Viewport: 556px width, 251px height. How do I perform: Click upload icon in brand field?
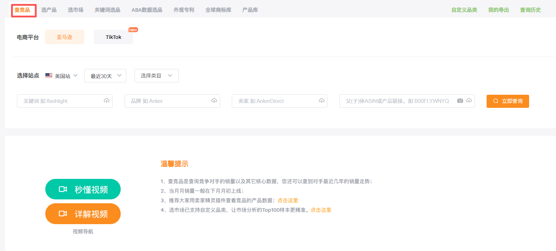(x=214, y=101)
